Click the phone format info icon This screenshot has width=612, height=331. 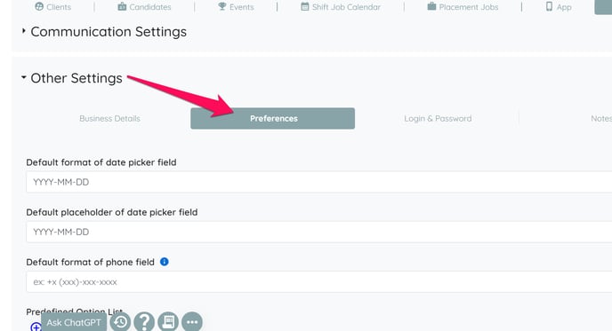(x=165, y=262)
